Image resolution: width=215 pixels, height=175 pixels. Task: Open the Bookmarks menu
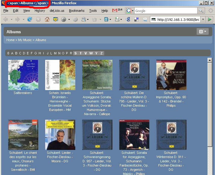click(76, 11)
